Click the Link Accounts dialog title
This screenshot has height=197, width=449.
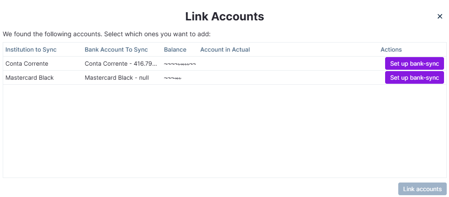[224, 17]
